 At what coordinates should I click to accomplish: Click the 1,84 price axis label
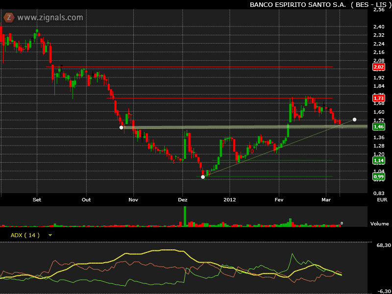379,86
